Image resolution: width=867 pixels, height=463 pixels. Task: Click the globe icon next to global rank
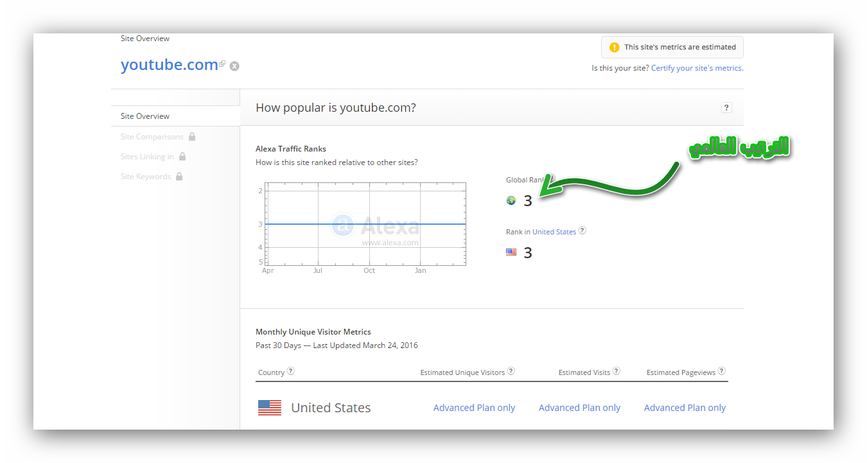[x=511, y=200]
